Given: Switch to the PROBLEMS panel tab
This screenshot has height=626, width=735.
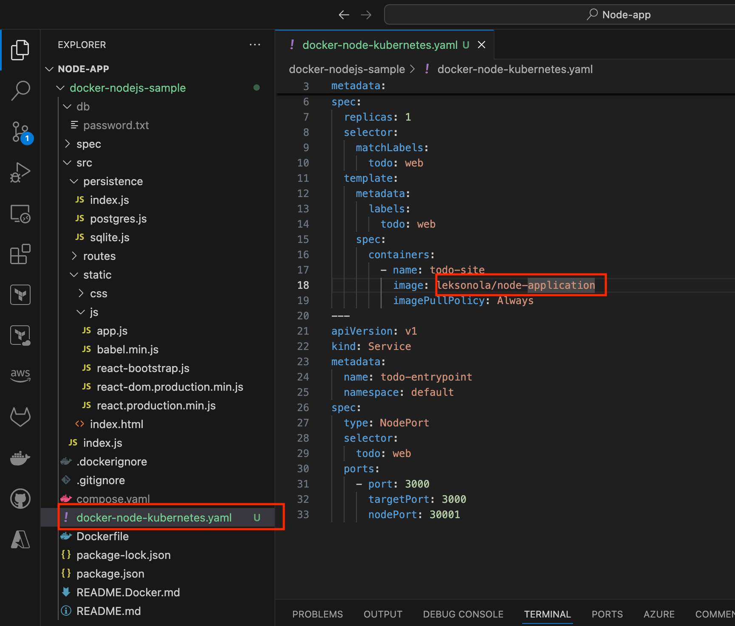Looking at the screenshot, I should pos(317,614).
